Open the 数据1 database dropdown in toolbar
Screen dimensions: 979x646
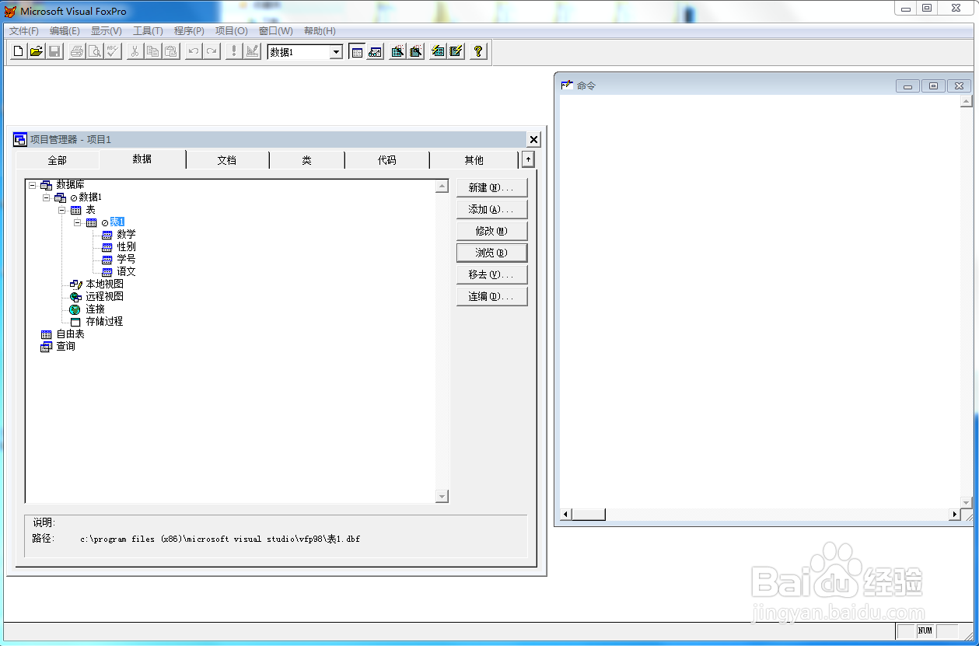coord(336,52)
